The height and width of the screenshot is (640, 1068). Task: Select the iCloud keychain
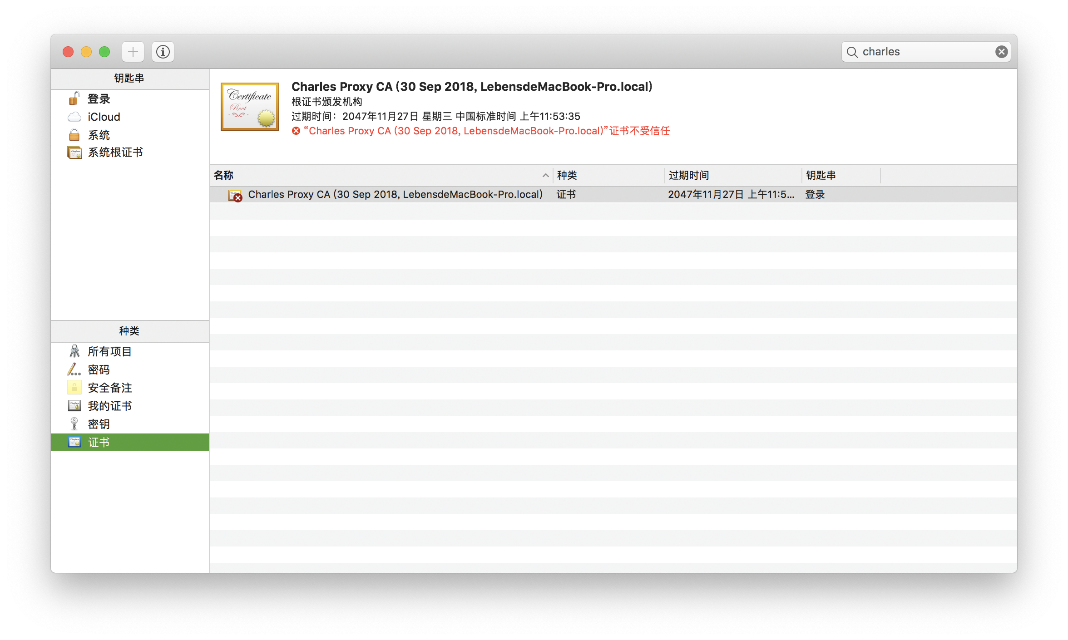(104, 117)
